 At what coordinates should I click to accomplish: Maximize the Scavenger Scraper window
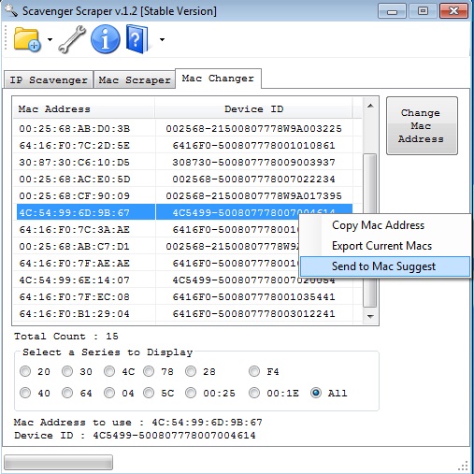[x=423, y=11]
